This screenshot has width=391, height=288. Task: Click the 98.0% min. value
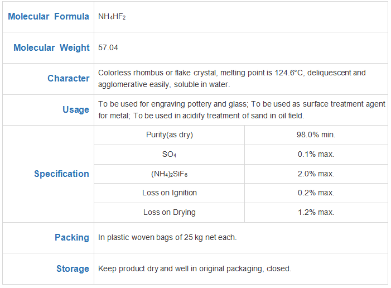(316, 135)
